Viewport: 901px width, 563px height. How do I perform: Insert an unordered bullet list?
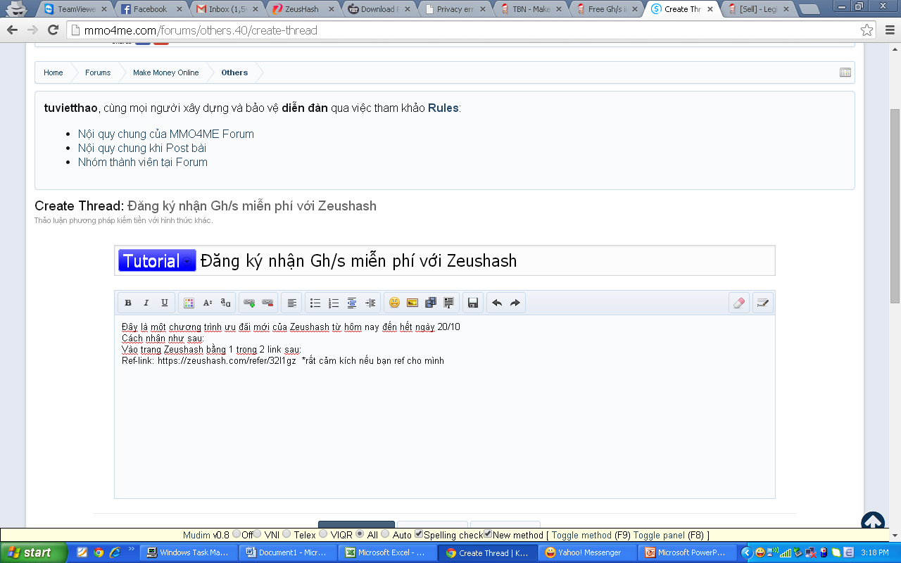click(315, 303)
